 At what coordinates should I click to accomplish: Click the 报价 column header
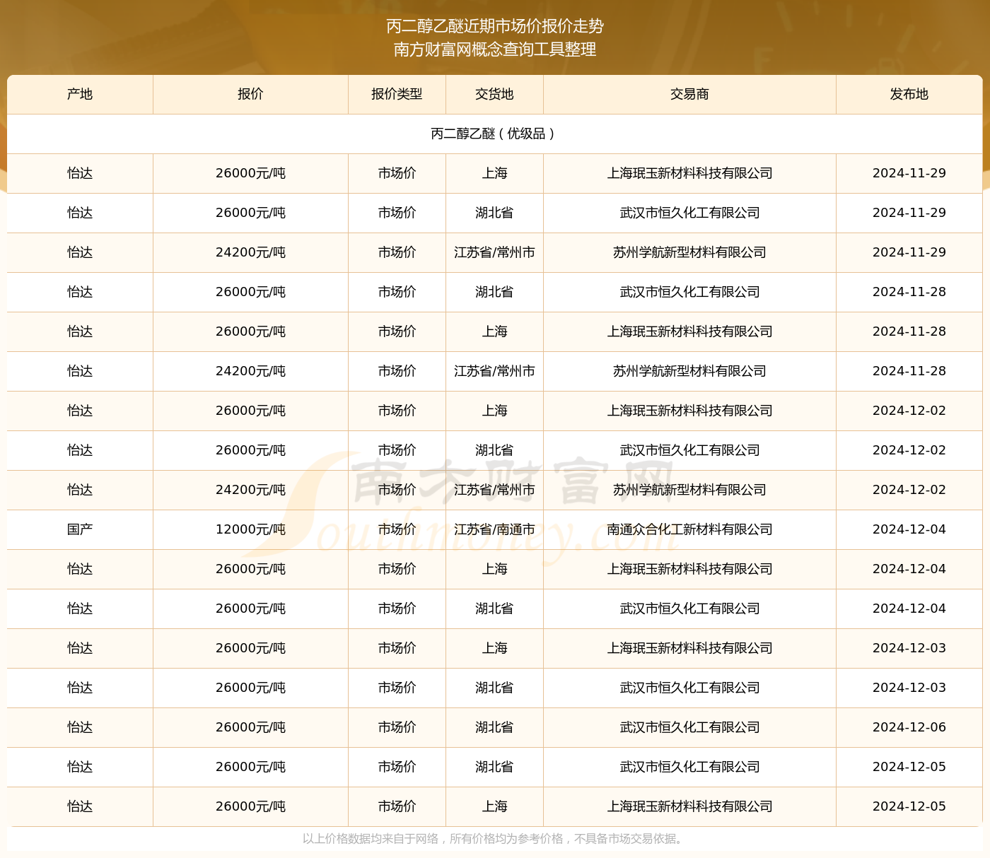(x=250, y=94)
